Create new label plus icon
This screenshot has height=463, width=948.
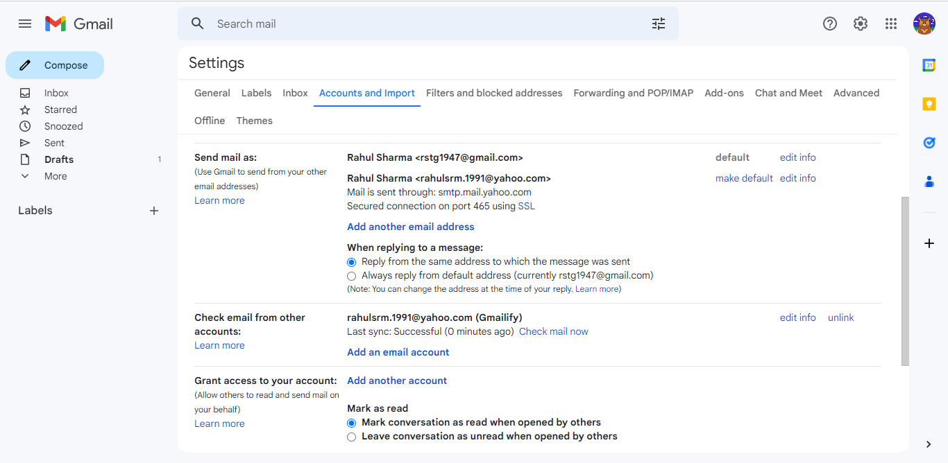[x=154, y=211]
